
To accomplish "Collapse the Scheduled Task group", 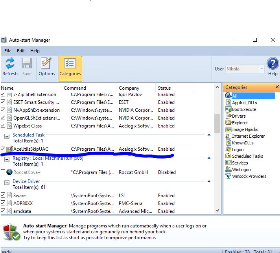I will tap(7, 137).
